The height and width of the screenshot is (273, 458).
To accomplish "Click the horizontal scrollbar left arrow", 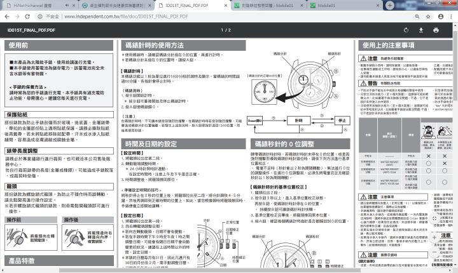I will pos(3,270).
